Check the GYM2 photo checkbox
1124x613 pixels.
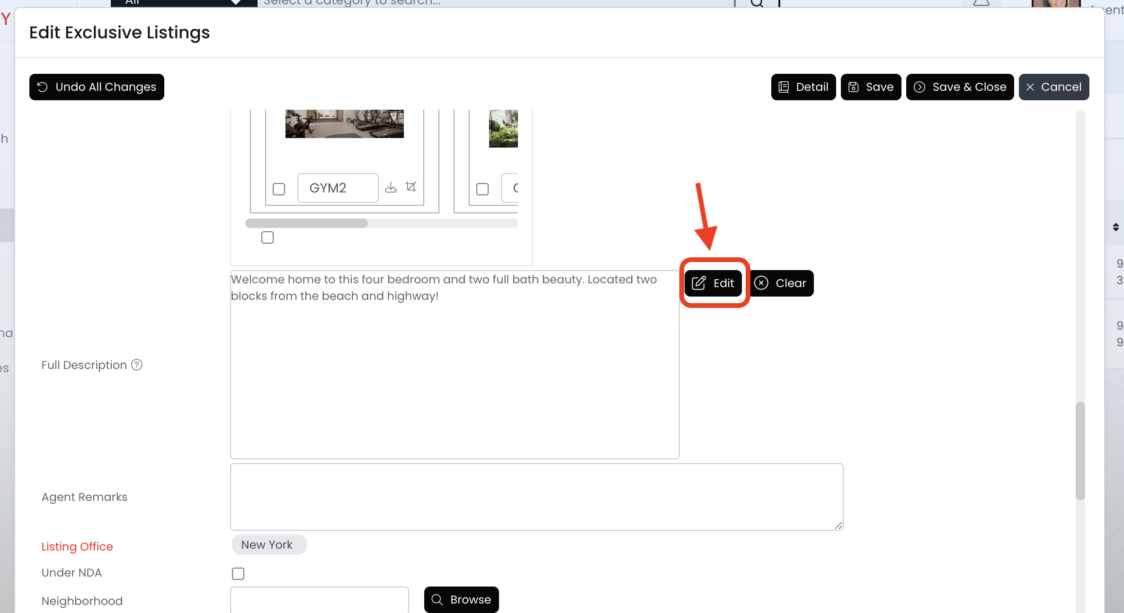(x=279, y=189)
